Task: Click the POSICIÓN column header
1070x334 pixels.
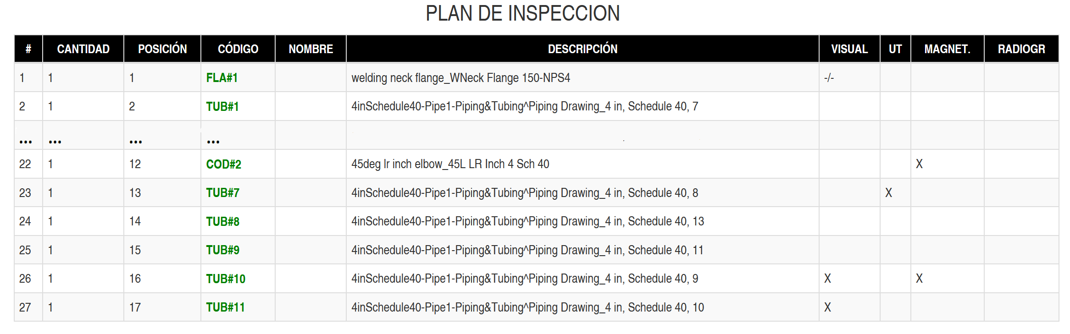Action: (x=162, y=49)
